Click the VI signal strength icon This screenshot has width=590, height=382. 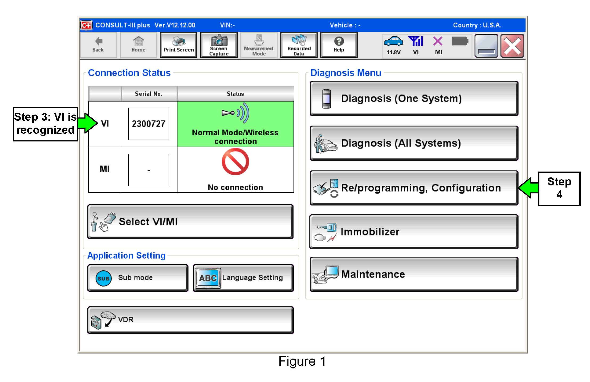[416, 45]
